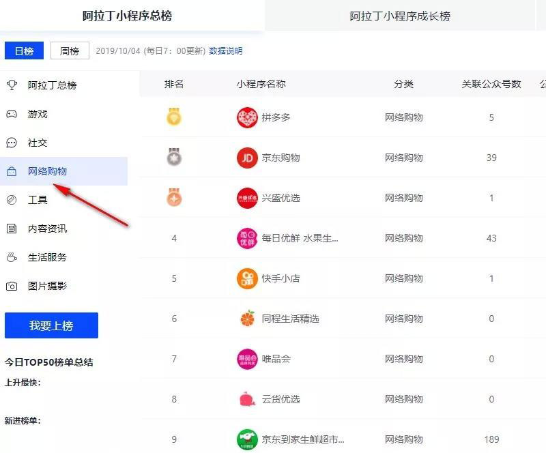
Task: Click the 每日优鲜 pink logo
Action: coord(247,239)
